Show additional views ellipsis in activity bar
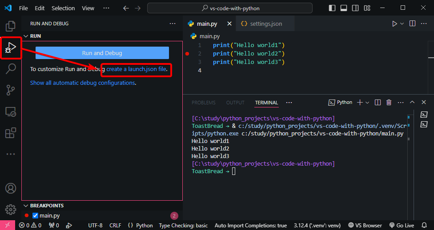 [x=11, y=154]
